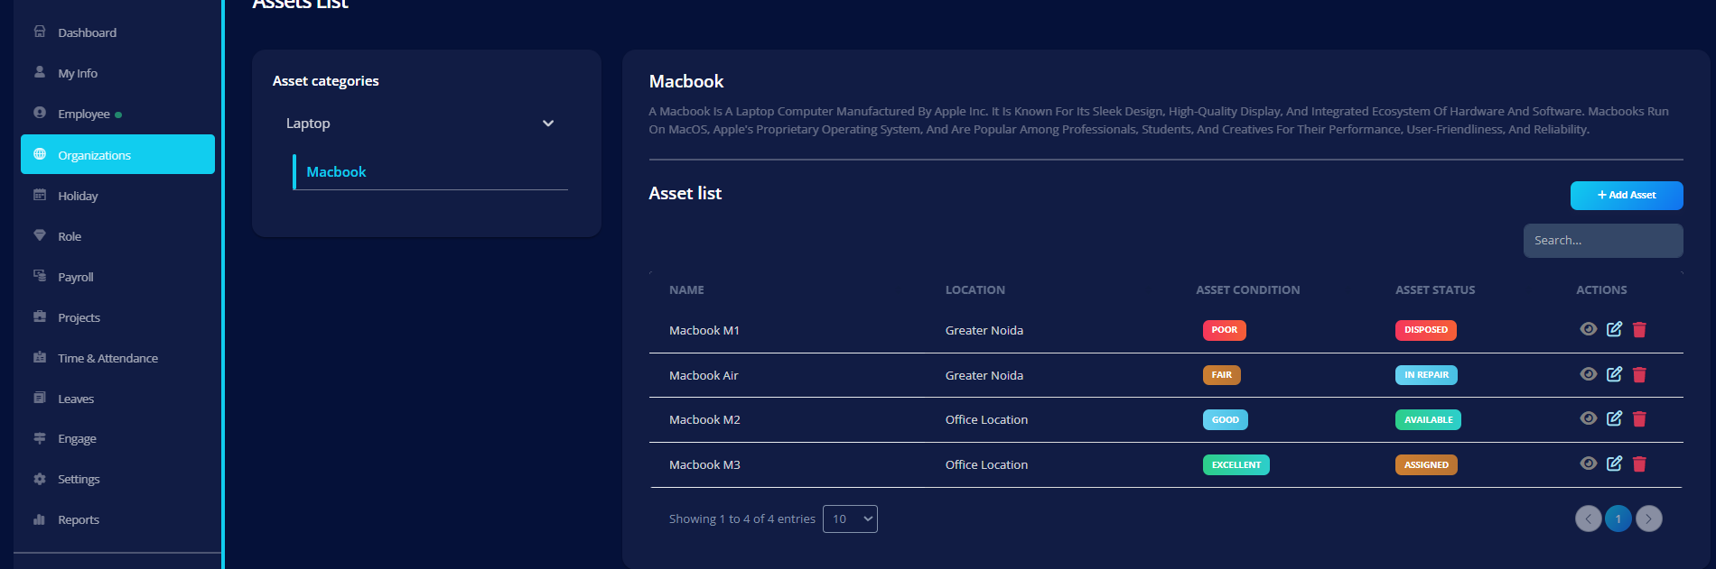
Task: View Macbook M3 details via eye icon
Action: pos(1589,463)
